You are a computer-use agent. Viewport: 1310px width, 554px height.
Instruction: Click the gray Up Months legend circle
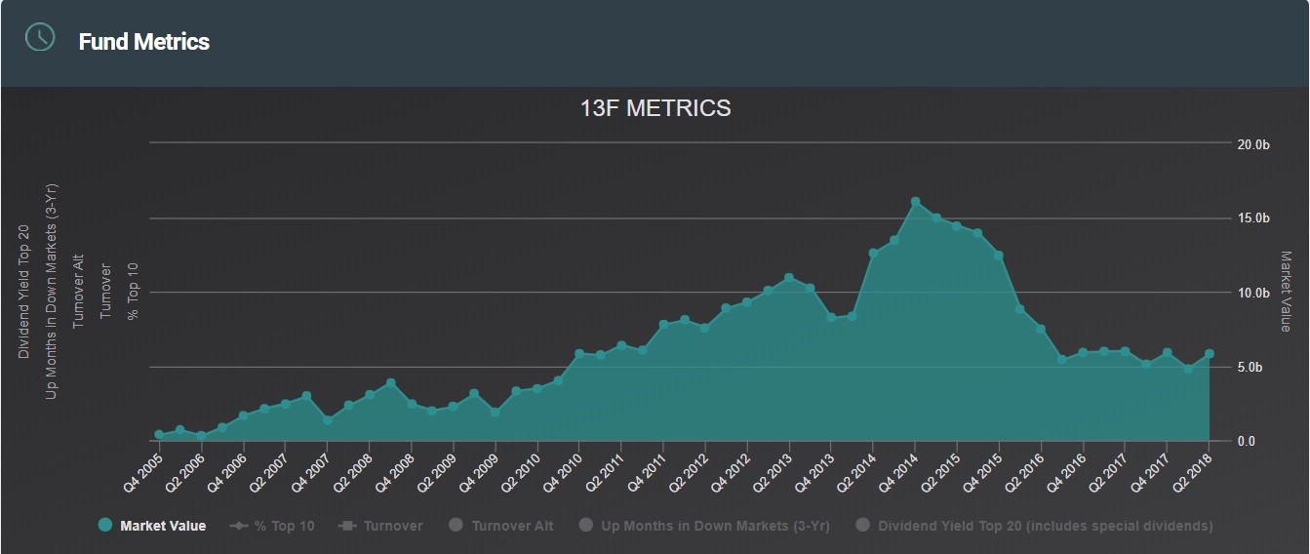coord(586,526)
